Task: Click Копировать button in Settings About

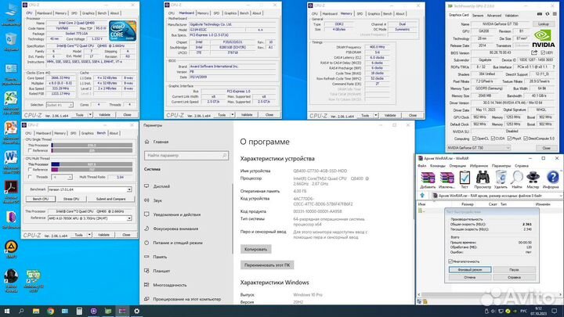Action: (x=255, y=249)
